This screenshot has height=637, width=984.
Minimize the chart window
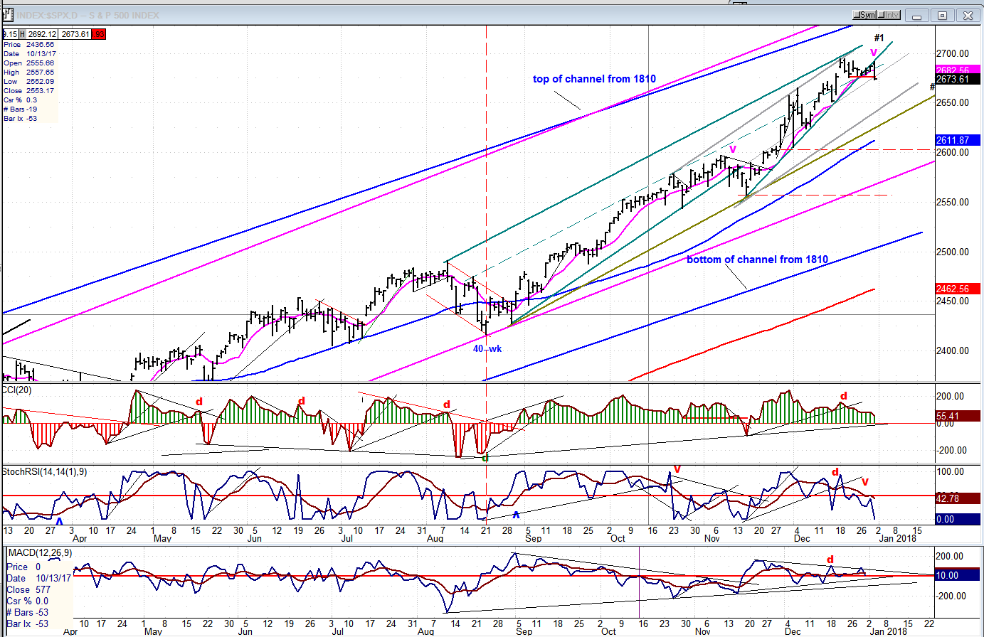click(918, 15)
